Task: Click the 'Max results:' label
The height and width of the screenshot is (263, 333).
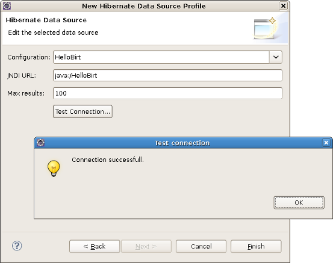Action: click(x=26, y=93)
